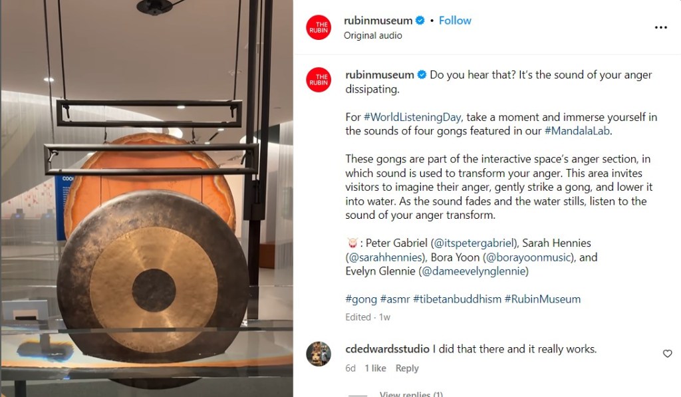
Task: Like the cdedwardsstudio comment heart icon
Action: (x=668, y=354)
